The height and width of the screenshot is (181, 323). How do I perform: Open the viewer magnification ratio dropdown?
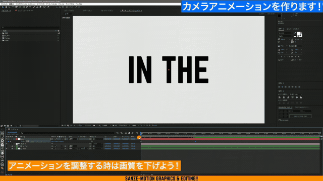pyautogui.click(x=73, y=125)
